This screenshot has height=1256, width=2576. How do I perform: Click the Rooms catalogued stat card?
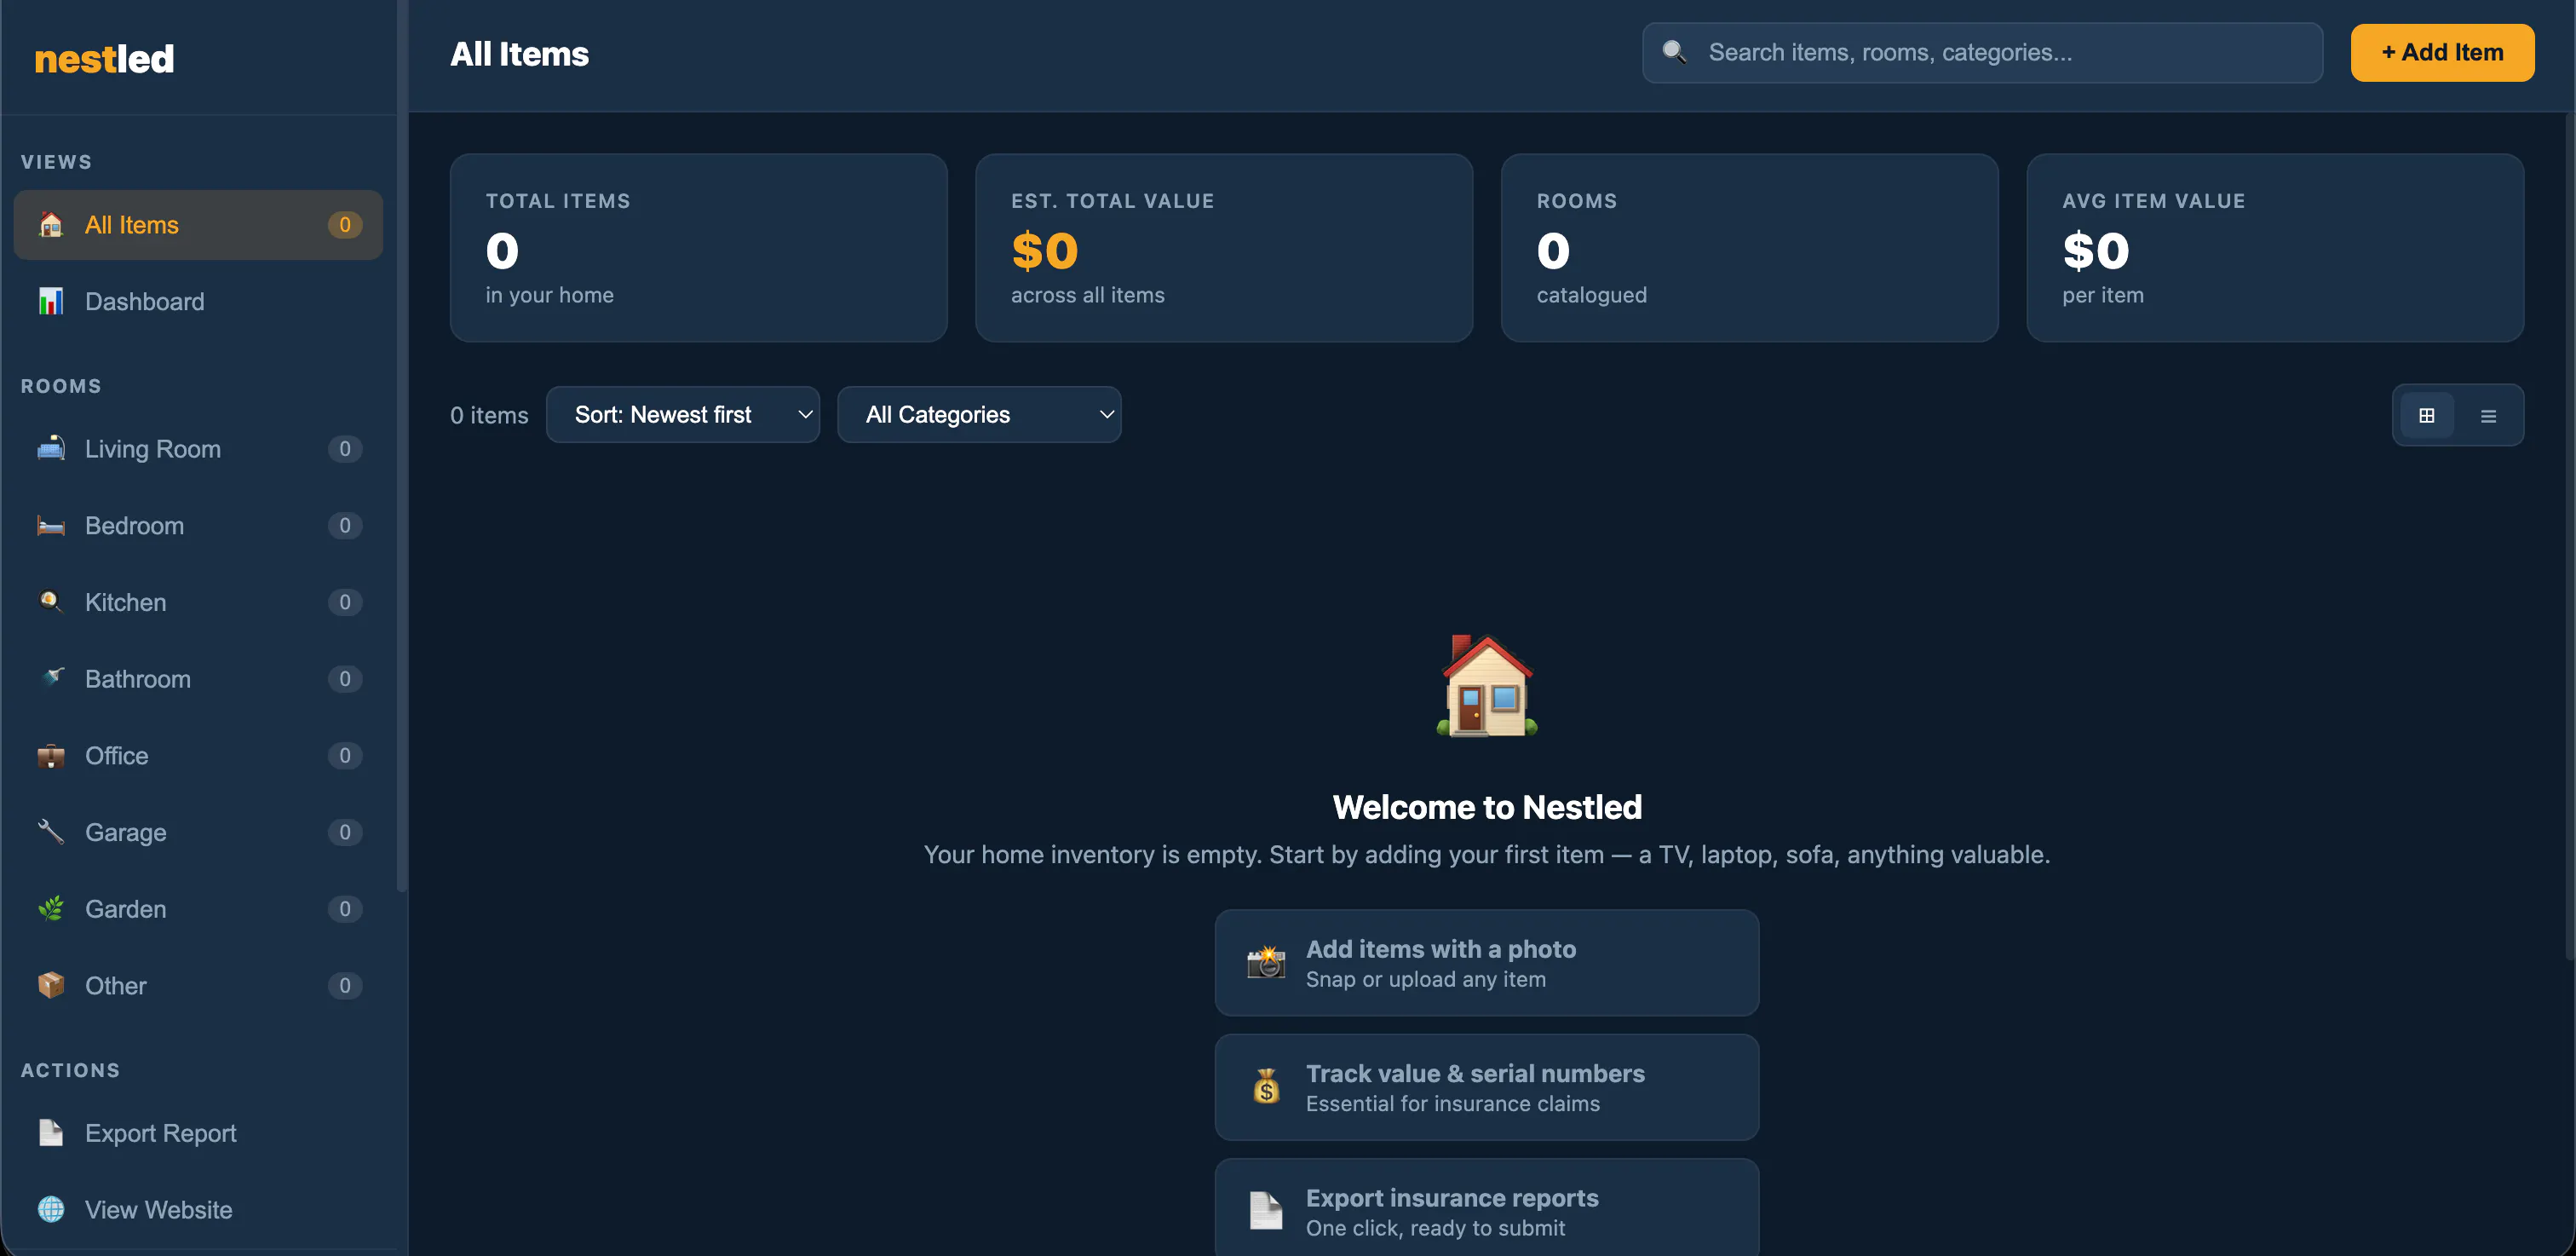1750,248
